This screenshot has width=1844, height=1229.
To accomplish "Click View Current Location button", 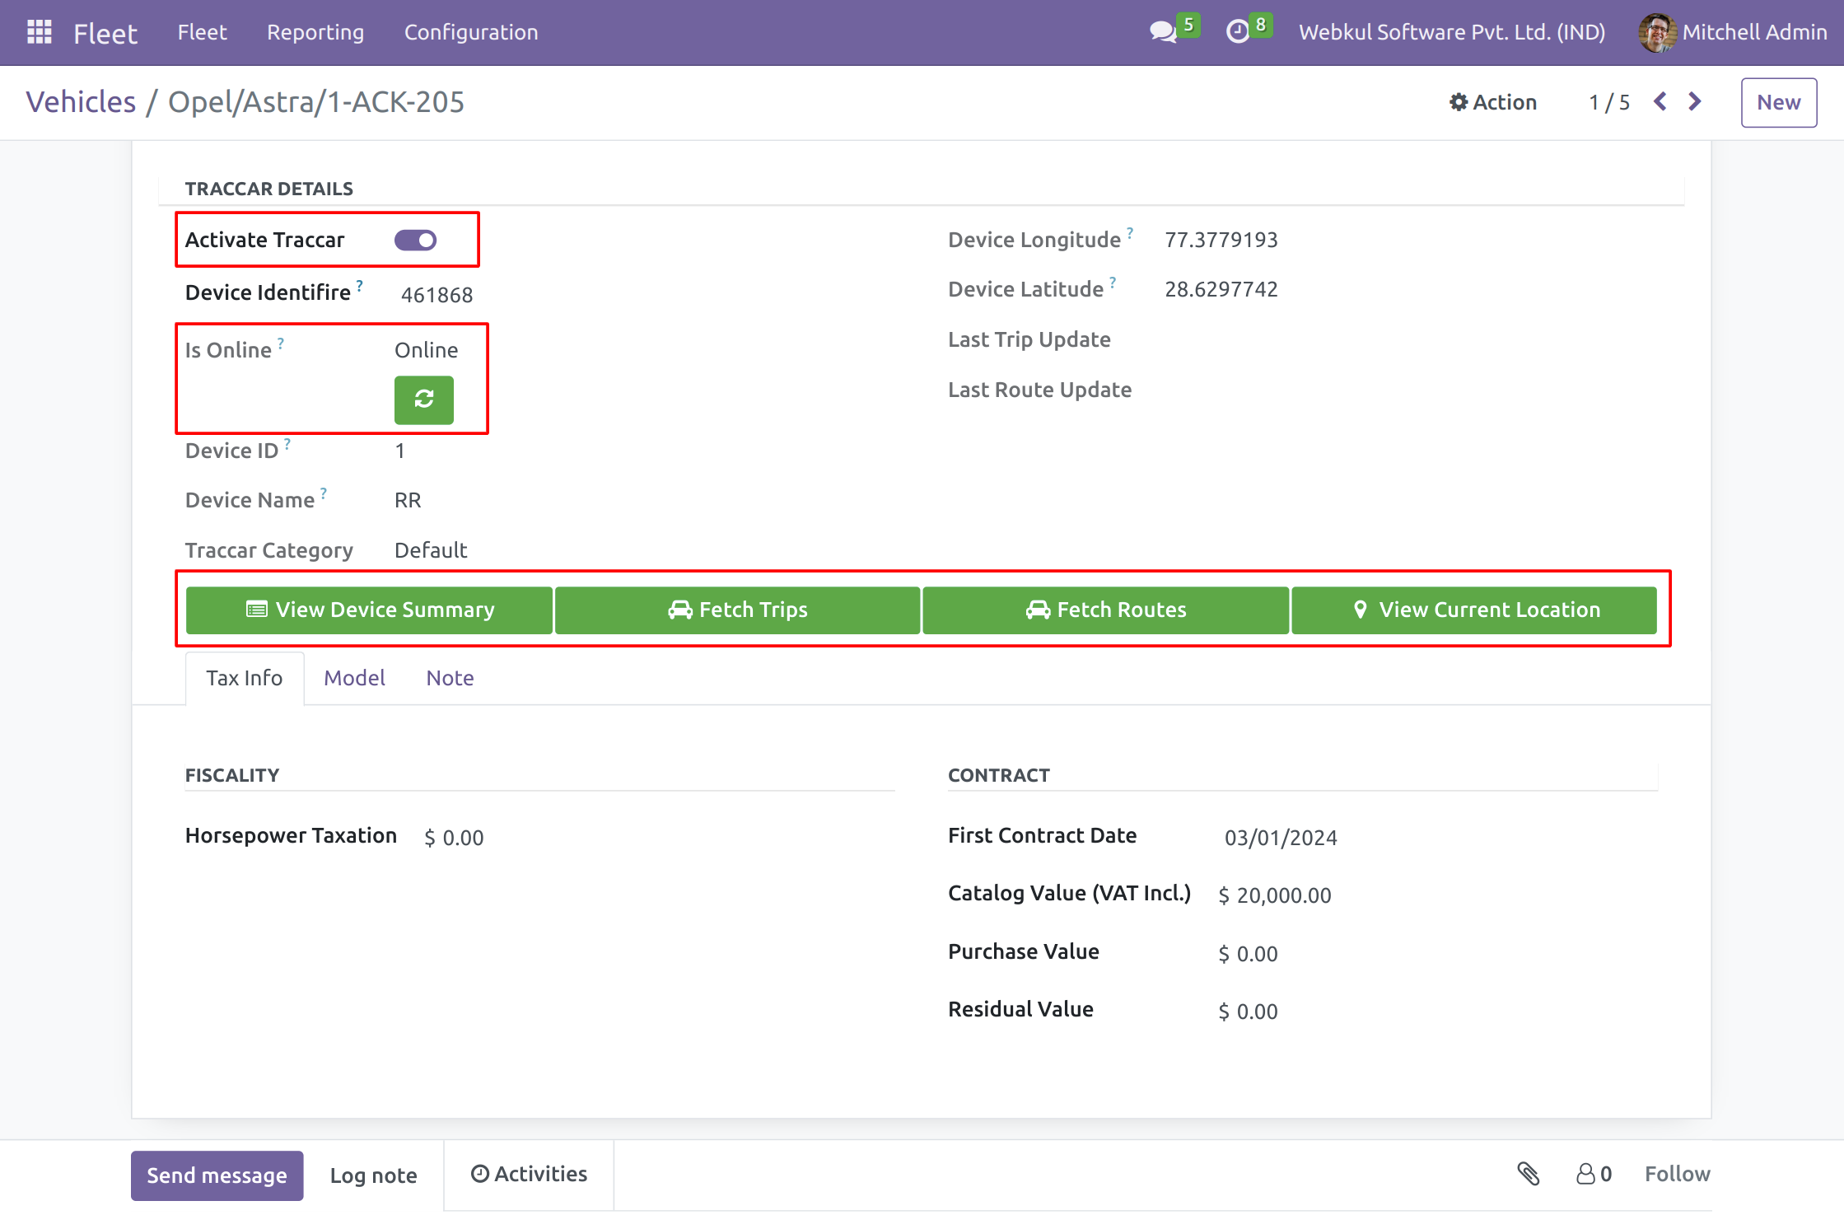I will point(1473,610).
